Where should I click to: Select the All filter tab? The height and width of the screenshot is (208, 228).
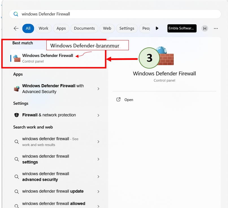[28, 28]
